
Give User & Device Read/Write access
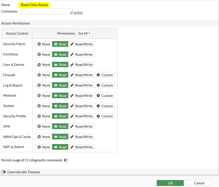(81, 65)
